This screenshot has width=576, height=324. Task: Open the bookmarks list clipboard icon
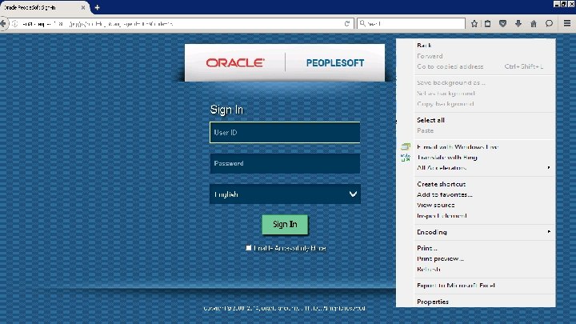coord(487,23)
